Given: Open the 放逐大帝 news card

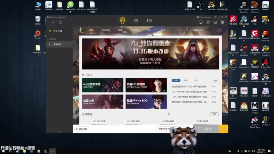Looking at the screenshot, I should (102, 102).
